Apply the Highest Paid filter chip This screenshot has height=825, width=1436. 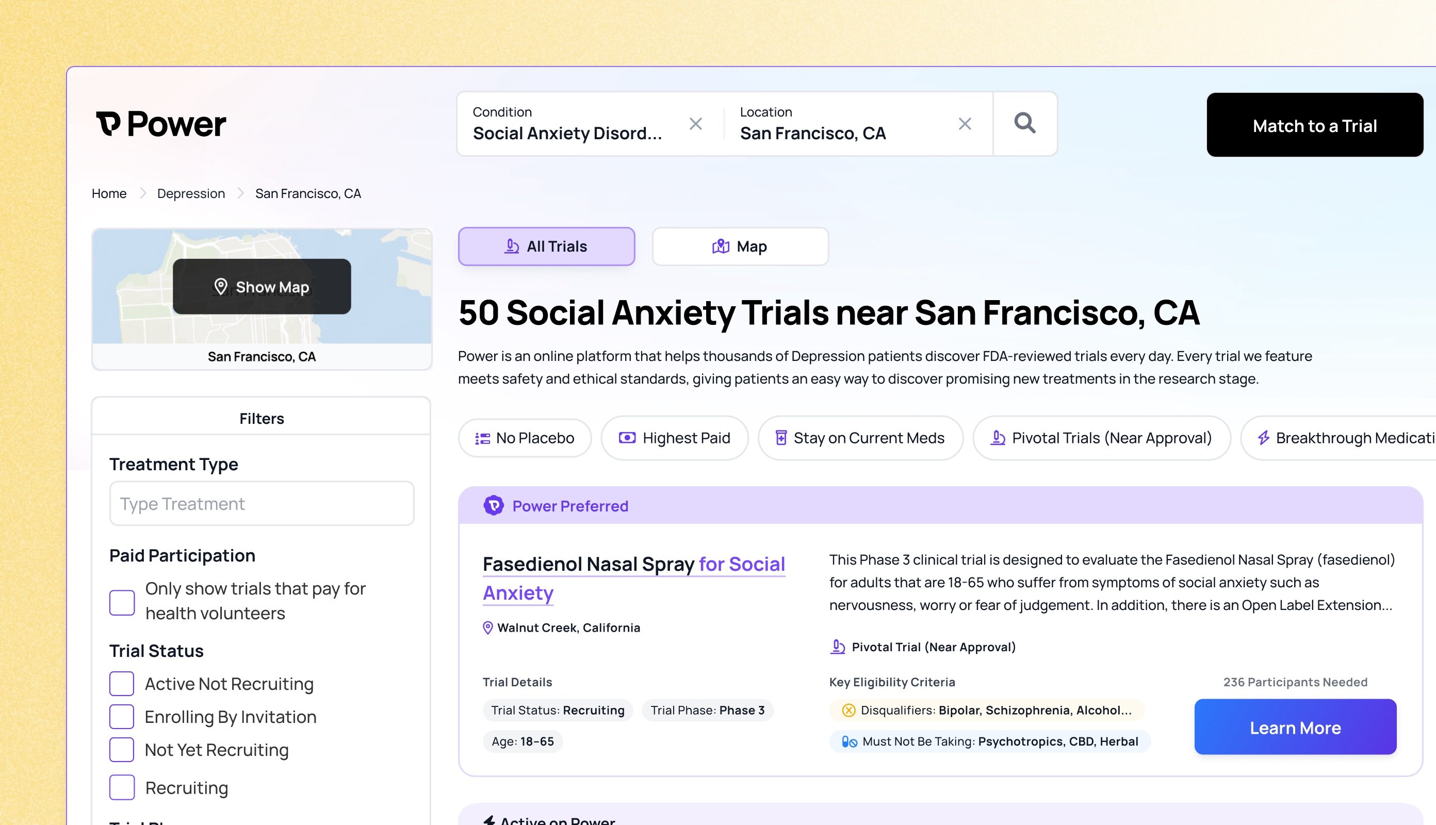(674, 438)
